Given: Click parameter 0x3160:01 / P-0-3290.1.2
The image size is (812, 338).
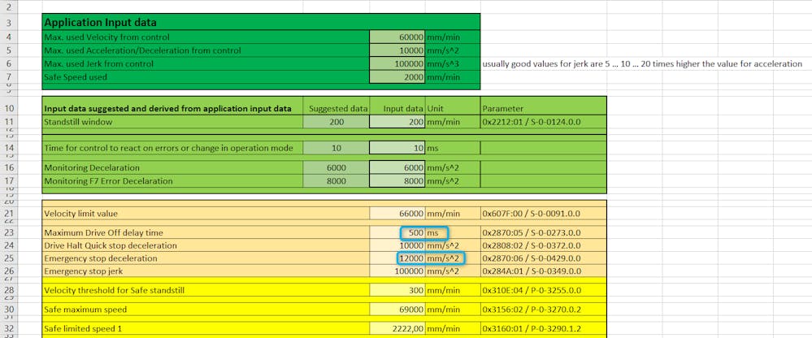Looking at the screenshot, I should (532, 329).
